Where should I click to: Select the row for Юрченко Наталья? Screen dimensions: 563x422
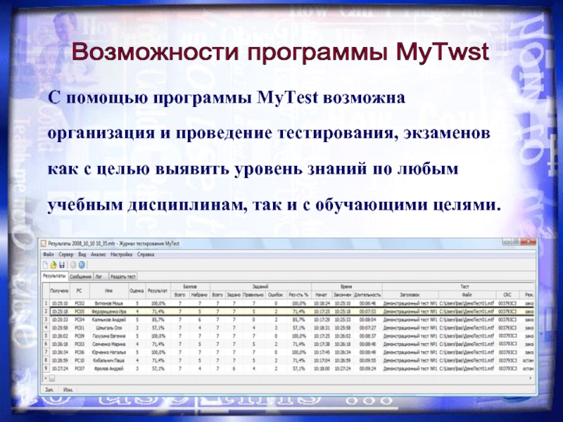pos(289,352)
